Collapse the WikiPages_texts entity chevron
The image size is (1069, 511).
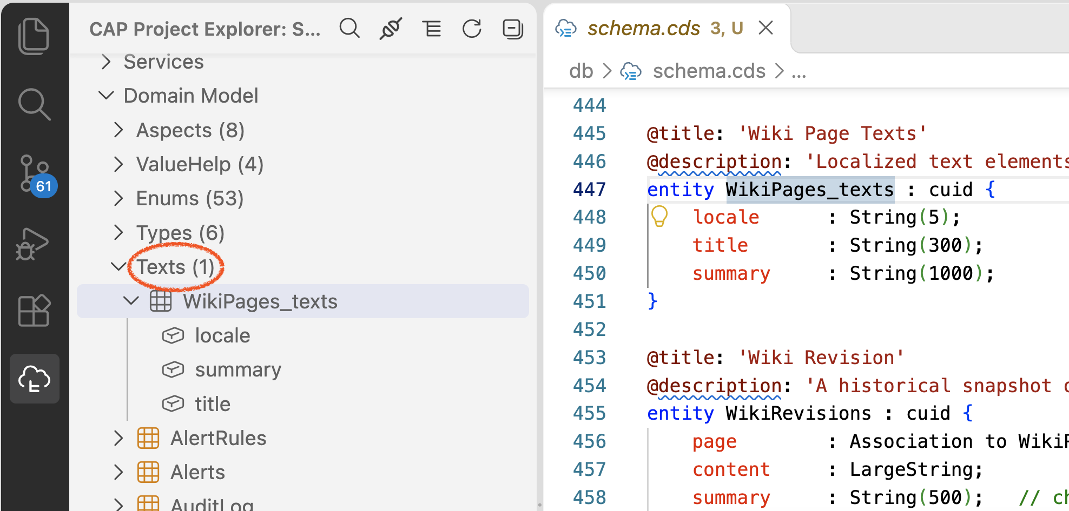[131, 300]
